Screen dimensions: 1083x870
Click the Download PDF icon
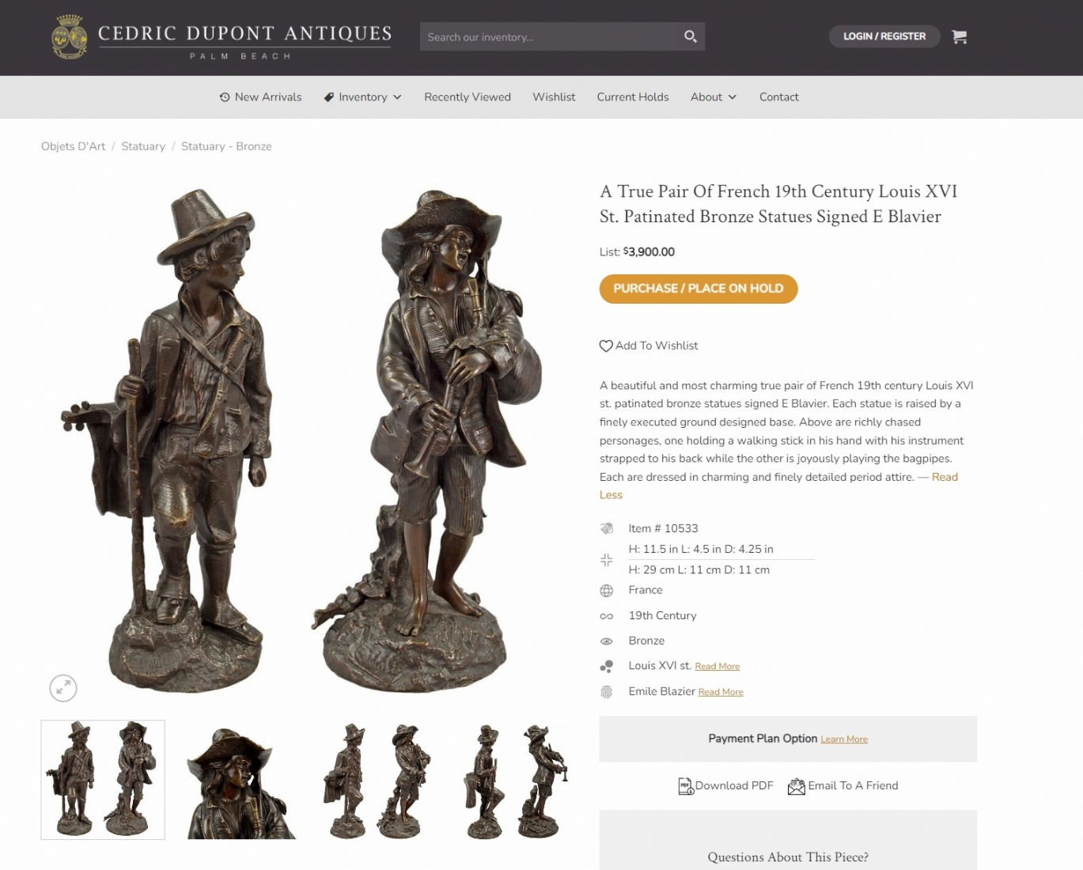685,786
